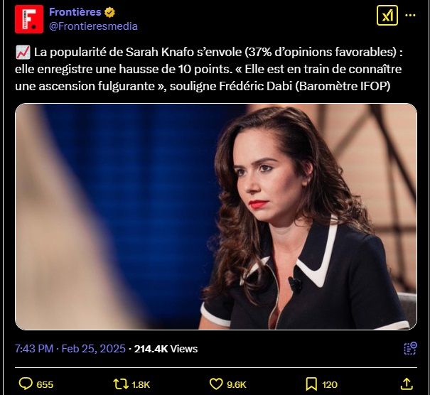
Task: Open the three-dot more options menu
Action: 410,16
